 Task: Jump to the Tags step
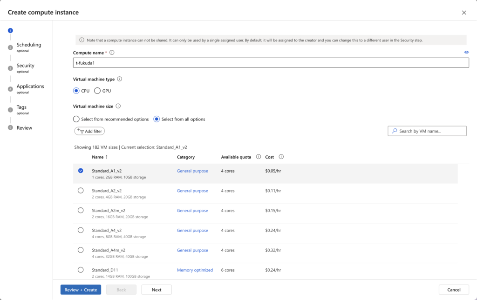21,107
